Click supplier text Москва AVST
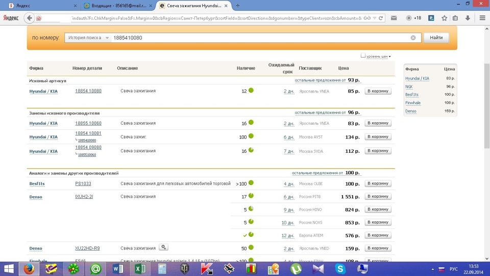The height and width of the screenshot is (276, 490). 311,137
